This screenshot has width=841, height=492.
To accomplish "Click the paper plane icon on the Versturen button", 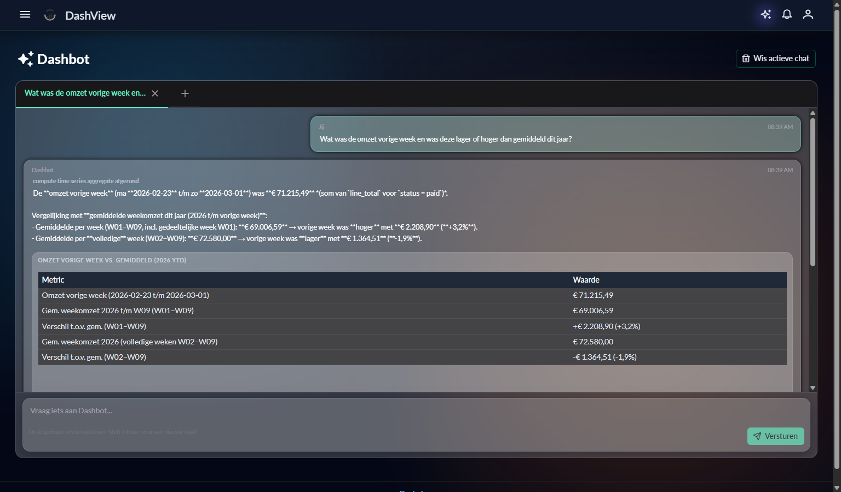I will click(758, 436).
